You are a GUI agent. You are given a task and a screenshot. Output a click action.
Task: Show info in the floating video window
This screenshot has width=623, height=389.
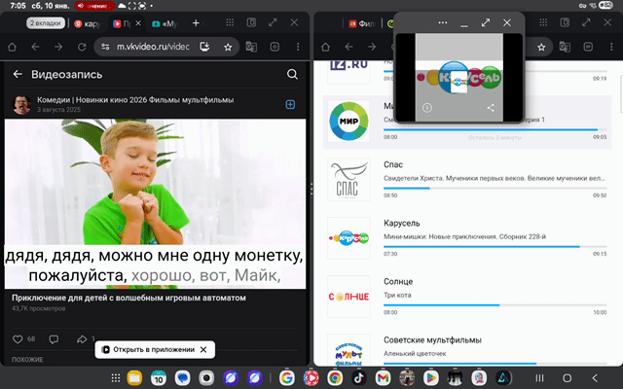[x=427, y=108]
